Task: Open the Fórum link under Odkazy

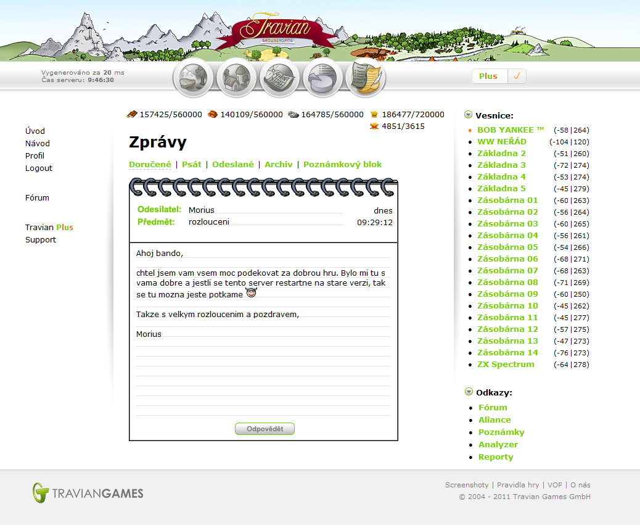Action: [493, 407]
